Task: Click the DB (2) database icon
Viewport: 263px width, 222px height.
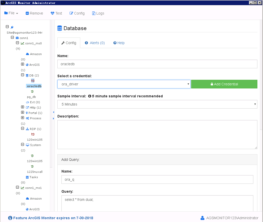Action: tap(27, 75)
